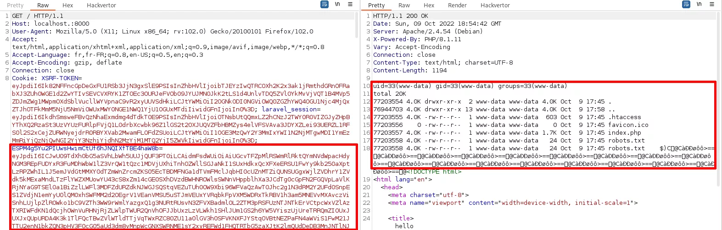This screenshot has width=722, height=230.
Task: Click the User-Agent header line
Action: pos(162,32)
